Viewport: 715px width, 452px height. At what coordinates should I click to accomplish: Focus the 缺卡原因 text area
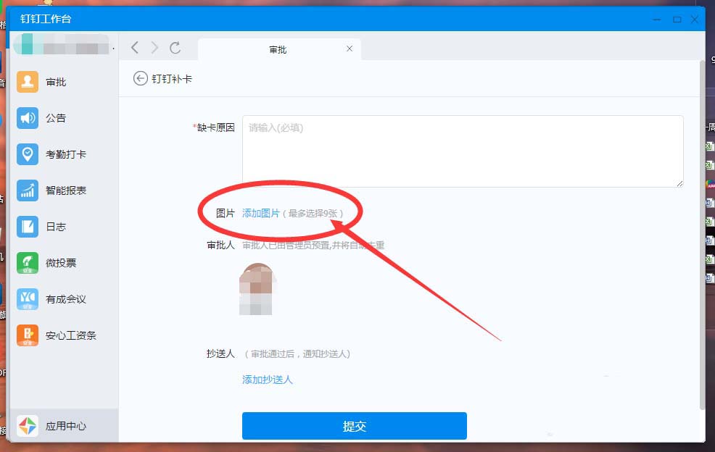coord(463,151)
